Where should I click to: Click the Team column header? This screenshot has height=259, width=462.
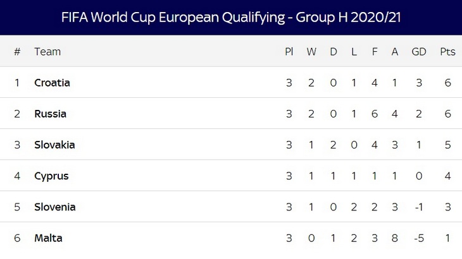pos(47,52)
